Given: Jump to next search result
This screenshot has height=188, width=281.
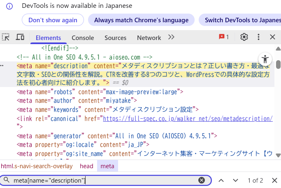Looking at the screenshot, I should click(x=235, y=180).
